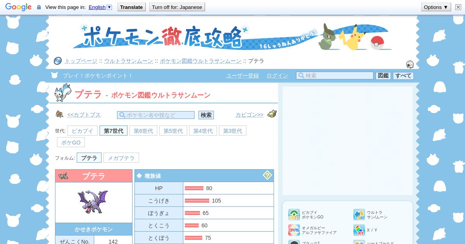Go to previous Pokémon <<カブトプス

pyautogui.click(x=84, y=115)
